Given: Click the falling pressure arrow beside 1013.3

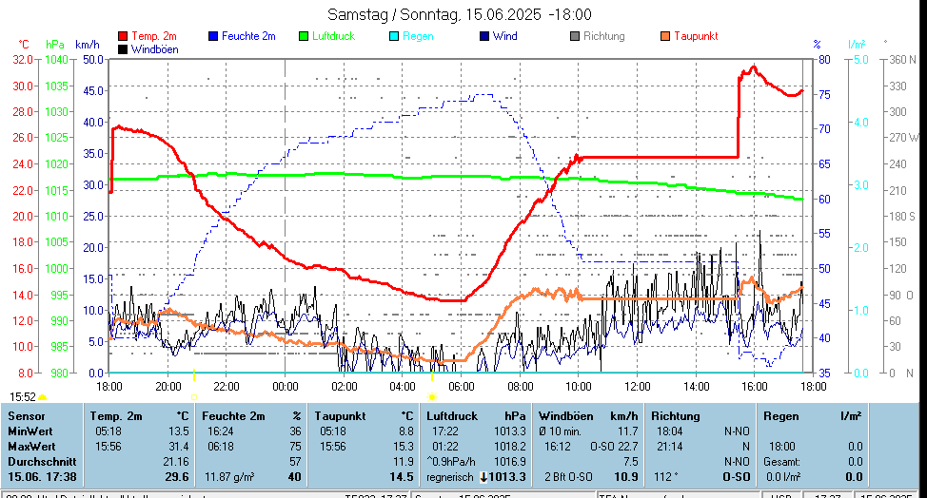Looking at the screenshot, I should [483, 477].
